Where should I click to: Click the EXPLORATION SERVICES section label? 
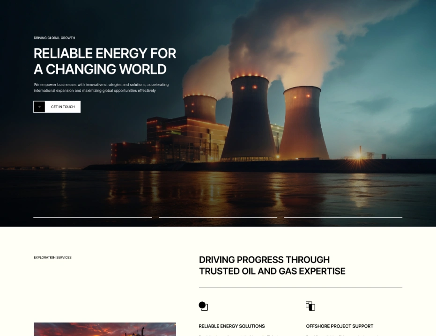click(x=52, y=257)
